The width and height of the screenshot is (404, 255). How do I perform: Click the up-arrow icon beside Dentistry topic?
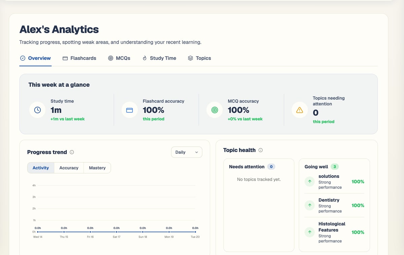309,205
